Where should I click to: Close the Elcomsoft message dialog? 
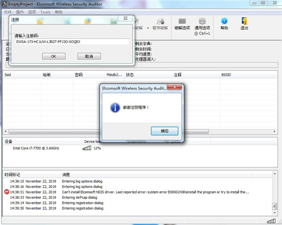(x=174, y=87)
